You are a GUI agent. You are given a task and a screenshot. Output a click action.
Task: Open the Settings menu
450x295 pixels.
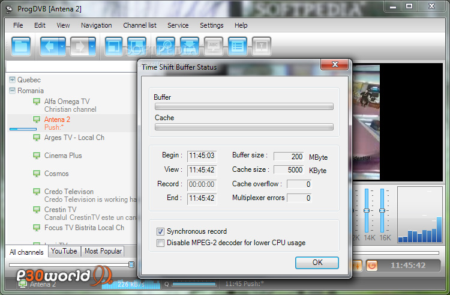click(x=212, y=25)
